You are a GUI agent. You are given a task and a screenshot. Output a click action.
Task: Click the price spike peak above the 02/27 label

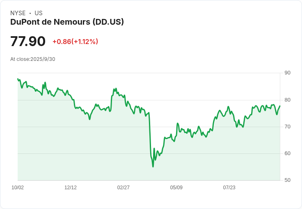pos(116,88)
